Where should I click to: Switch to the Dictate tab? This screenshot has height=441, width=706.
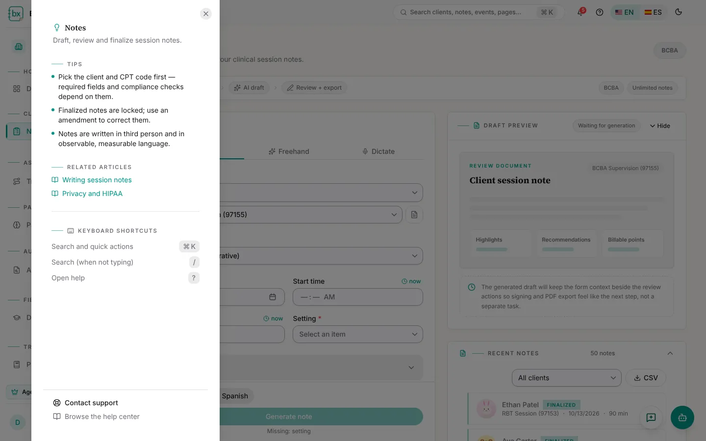[x=378, y=151]
